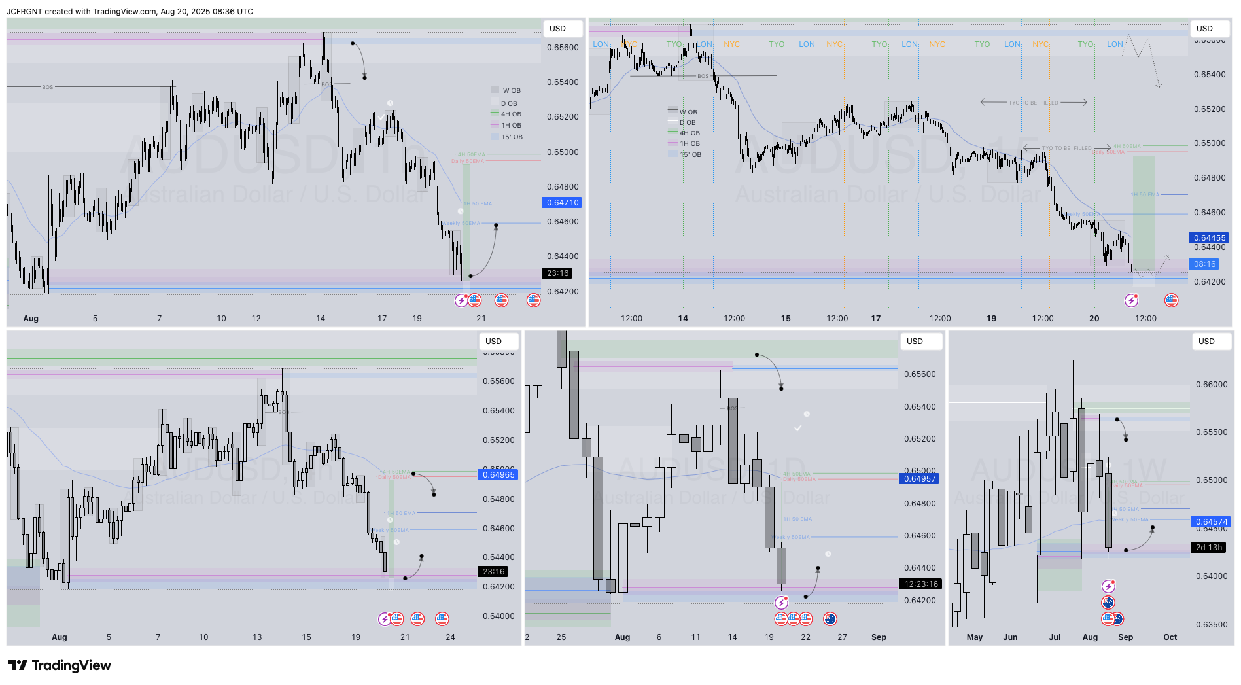Click the bold 14 date label on top-right chart

click(683, 319)
